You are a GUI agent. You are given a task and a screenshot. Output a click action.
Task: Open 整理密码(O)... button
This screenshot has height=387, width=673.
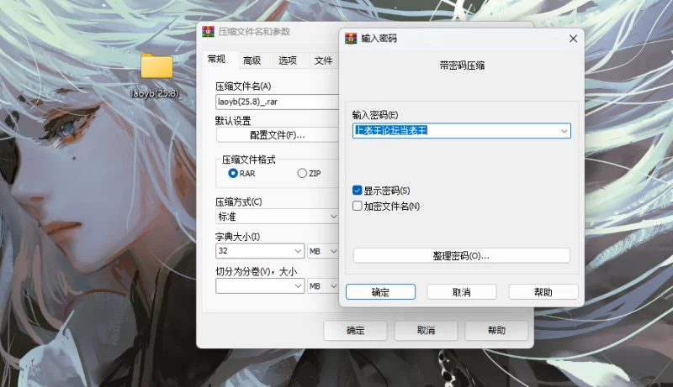[461, 255]
